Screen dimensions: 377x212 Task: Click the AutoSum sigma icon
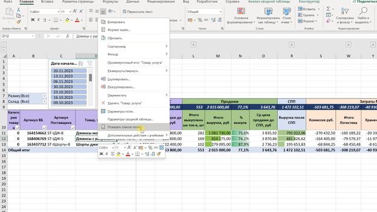coord(329,9)
